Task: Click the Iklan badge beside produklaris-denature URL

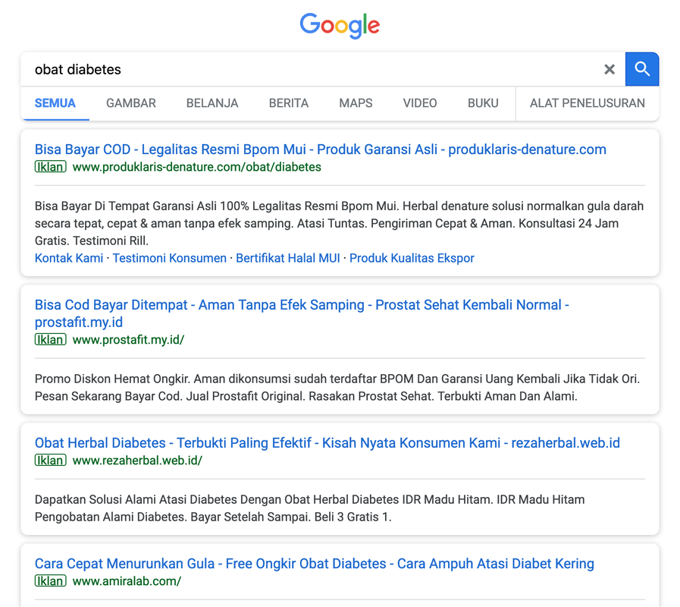Action: click(x=50, y=167)
